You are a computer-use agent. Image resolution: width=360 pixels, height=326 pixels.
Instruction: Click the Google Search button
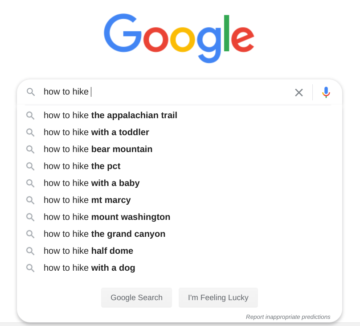coord(136,297)
